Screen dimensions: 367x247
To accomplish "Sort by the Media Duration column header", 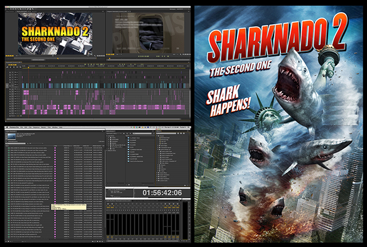I will pos(98,146).
